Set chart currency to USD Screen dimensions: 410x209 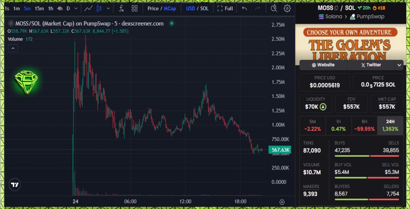tap(190, 9)
